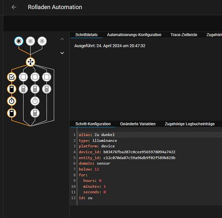The image size is (222, 218).
Task: Select the orange device action node below the checked condition
Action: (x=12, y=89)
